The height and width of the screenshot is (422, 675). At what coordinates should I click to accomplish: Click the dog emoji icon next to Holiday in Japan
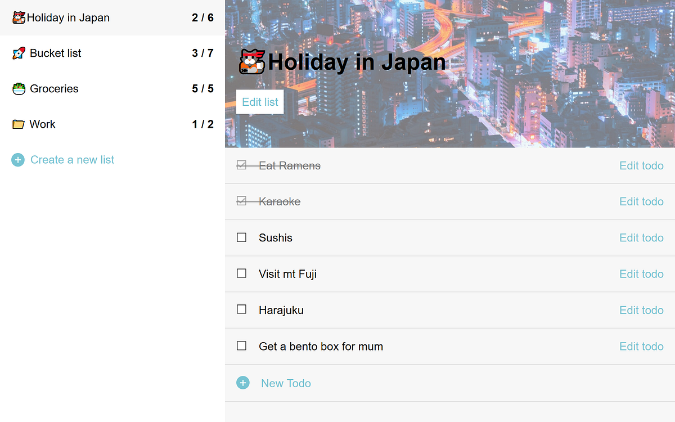(18, 17)
